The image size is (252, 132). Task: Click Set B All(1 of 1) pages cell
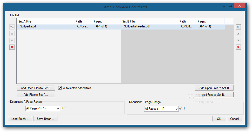(205, 26)
